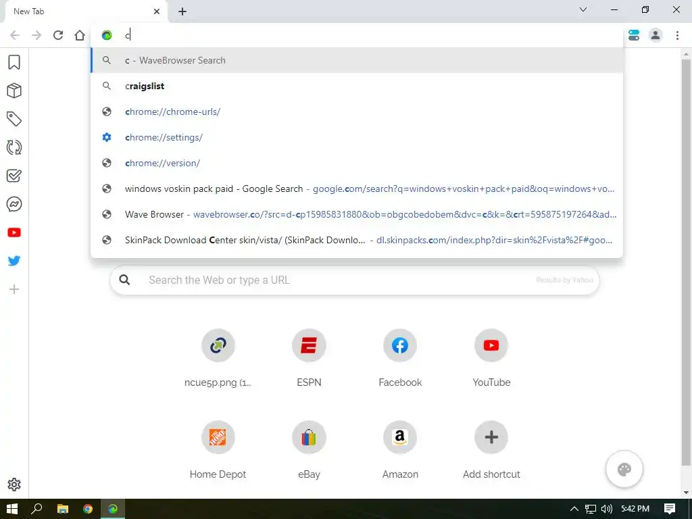The image size is (692, 519).
Task: Open the Amazon shortcut tile
Action: 400,437
